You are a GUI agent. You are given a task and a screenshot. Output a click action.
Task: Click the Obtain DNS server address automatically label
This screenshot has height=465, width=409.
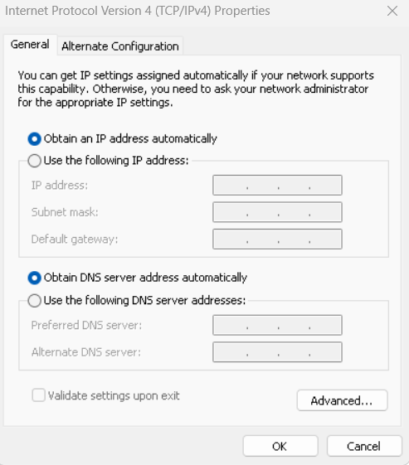[x=145, y=278]
